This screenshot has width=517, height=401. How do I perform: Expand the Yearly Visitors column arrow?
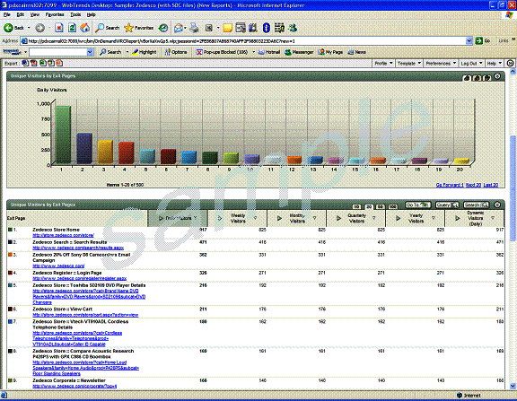pyautogui.click(x=398, y=218)
